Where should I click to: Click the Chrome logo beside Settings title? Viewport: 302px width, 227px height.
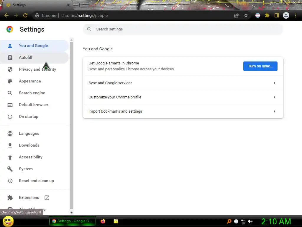[x=10, y=29]
